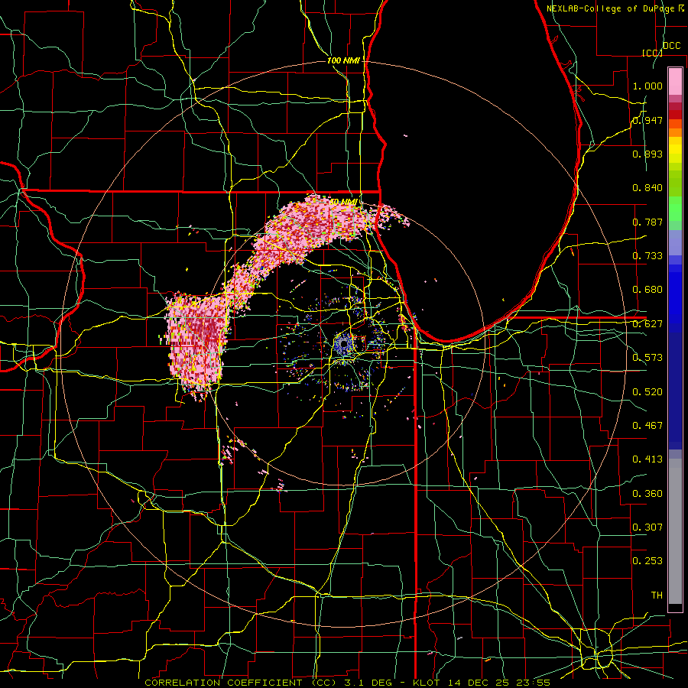Click the 0.573 legend value
Image resolution: width=688 pixels, height=688 pixels.
click(647, 358)
